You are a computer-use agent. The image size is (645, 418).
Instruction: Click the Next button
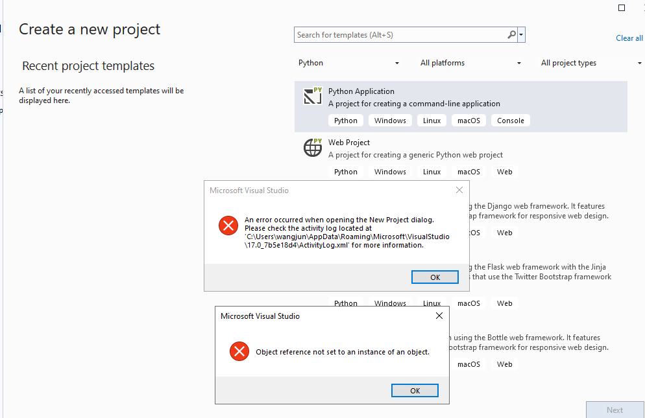[615, 410]
